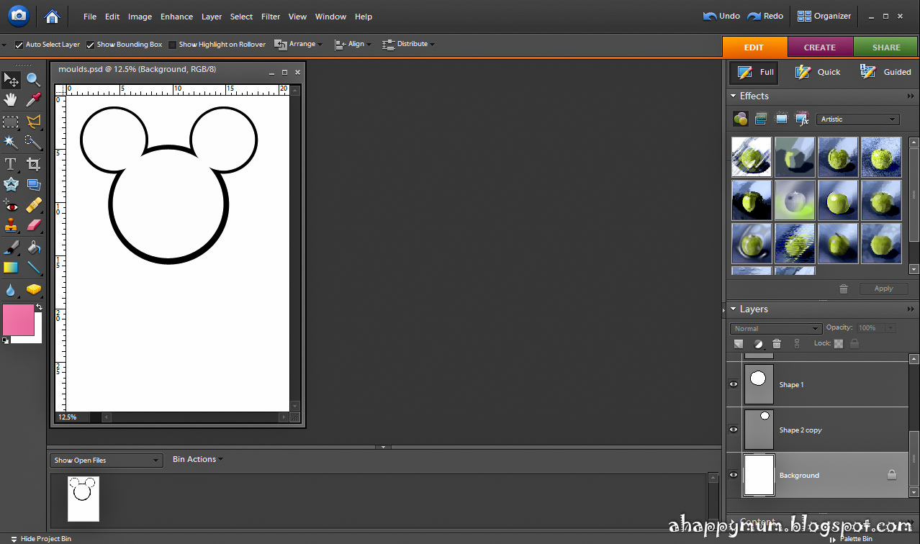The width and height of the screenshot is (920, 544).
Task: Open the Normal blend mode dropdown
Action: [x=775, y=328]
